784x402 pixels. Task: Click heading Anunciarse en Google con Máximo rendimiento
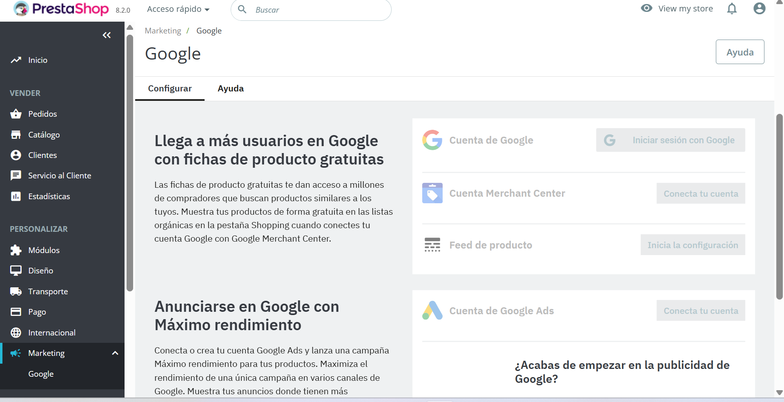(x=247, y=315)
